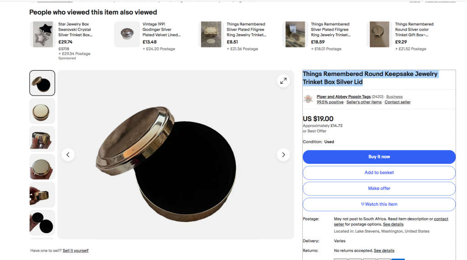Select the sixth thumbnail with two black circles
This screenshot has height=260, width=467.
[42, 222]
